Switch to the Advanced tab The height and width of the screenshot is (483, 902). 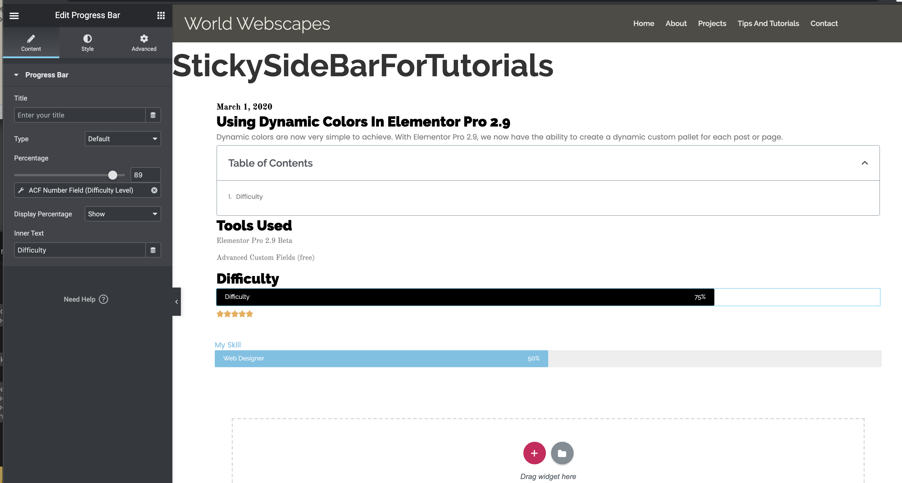click(x=144, y=42)
